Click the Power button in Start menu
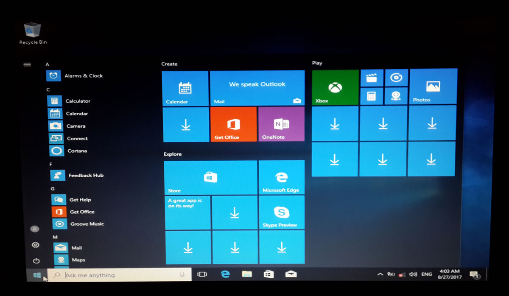The height and width of the screenshot is (296, 509). point(36,261)
